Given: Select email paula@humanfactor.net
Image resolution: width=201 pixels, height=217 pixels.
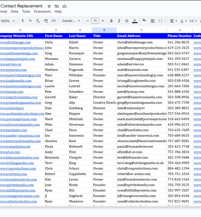Looking at the screenshot, I should 141,147.
